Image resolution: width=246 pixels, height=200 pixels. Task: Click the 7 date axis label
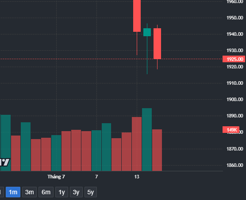pyautogui.click(x=96, y=177)
